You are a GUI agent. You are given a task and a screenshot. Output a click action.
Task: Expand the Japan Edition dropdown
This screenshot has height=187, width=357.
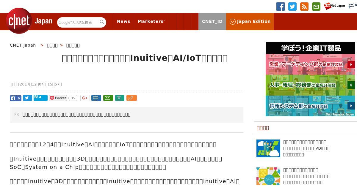tap(250, 21)
